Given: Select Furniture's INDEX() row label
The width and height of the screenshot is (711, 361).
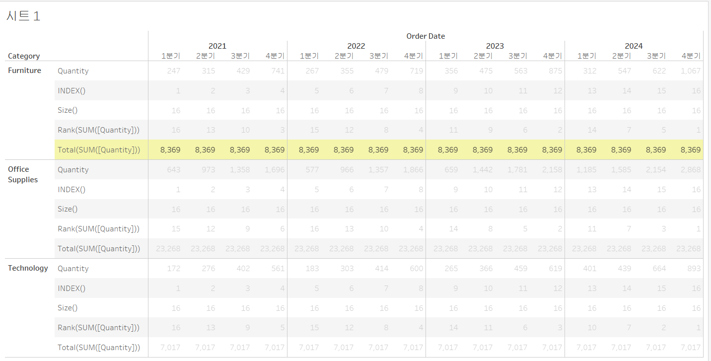Looking at the screenshot, I should pos(71,90).
